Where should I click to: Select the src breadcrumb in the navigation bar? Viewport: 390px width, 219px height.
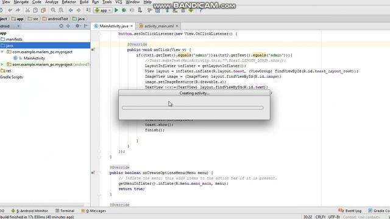33,19
